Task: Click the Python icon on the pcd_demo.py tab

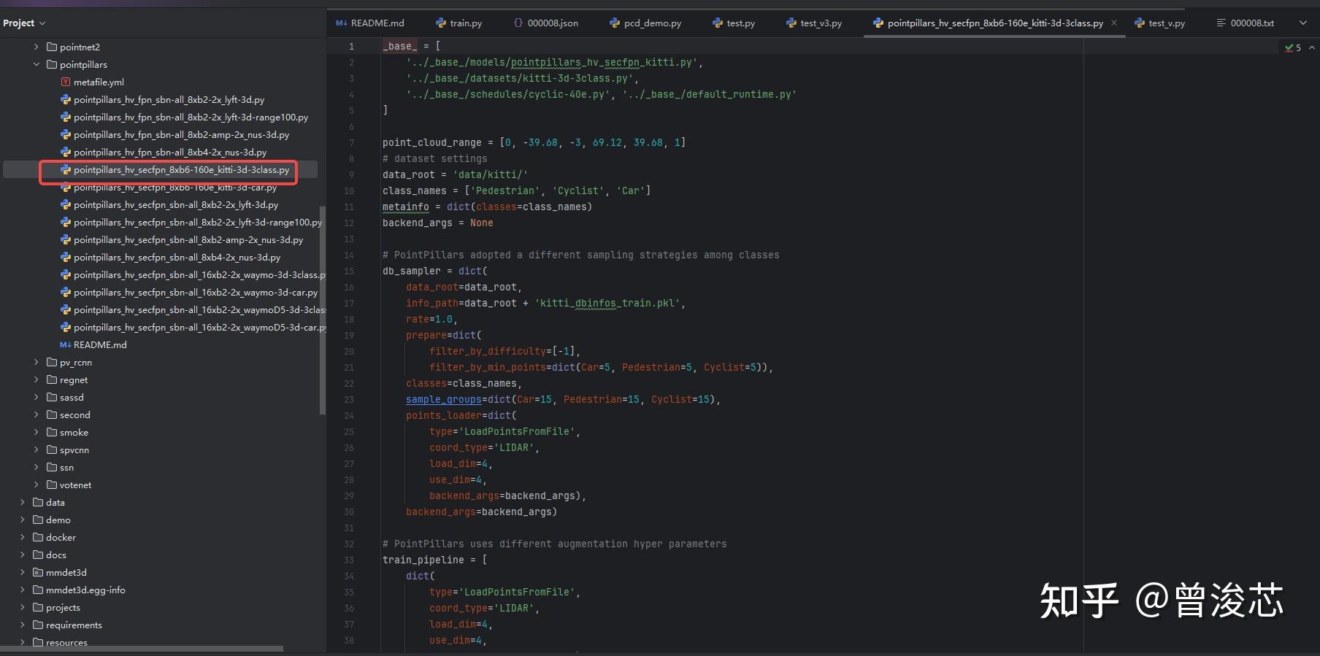Action: (615, 23)
